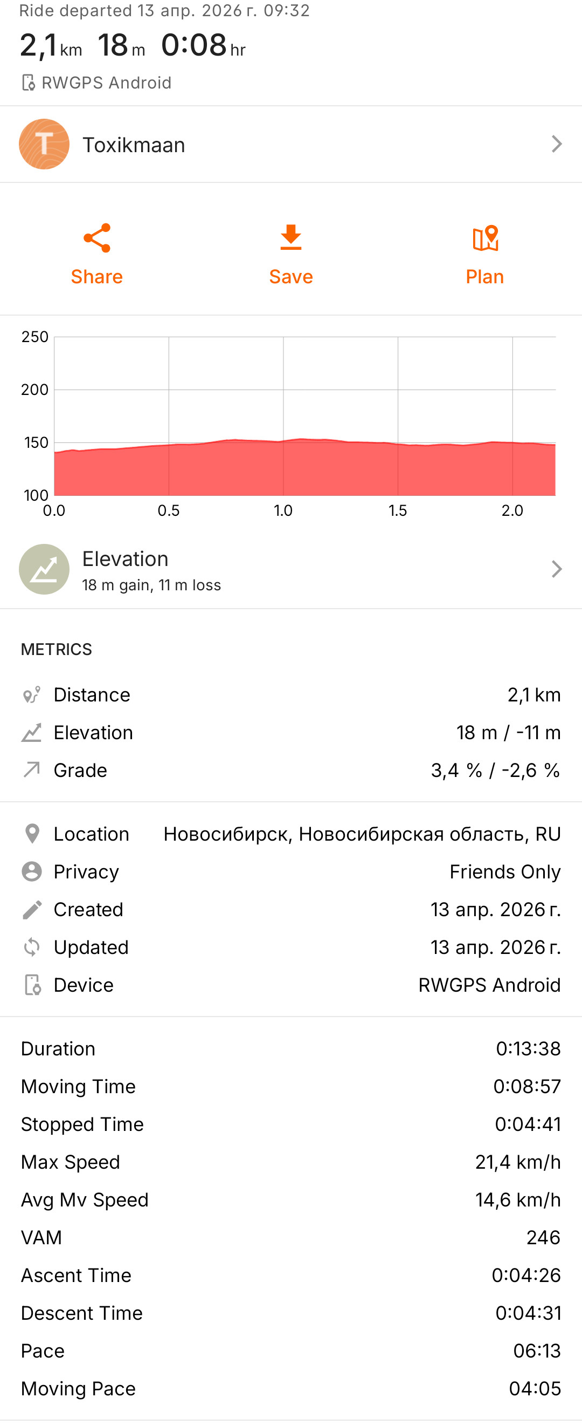Tap the Share icon

(x=96, y=238)
